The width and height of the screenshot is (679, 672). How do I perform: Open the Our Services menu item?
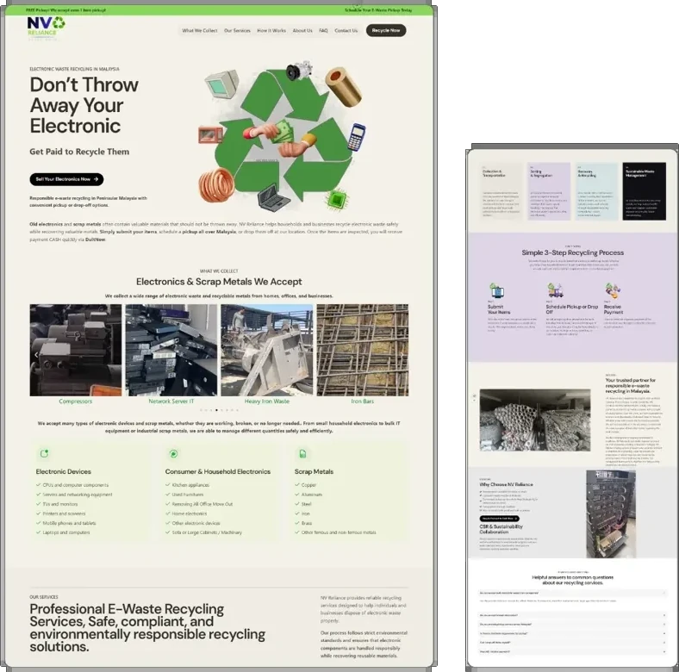(x=237, y=31)
